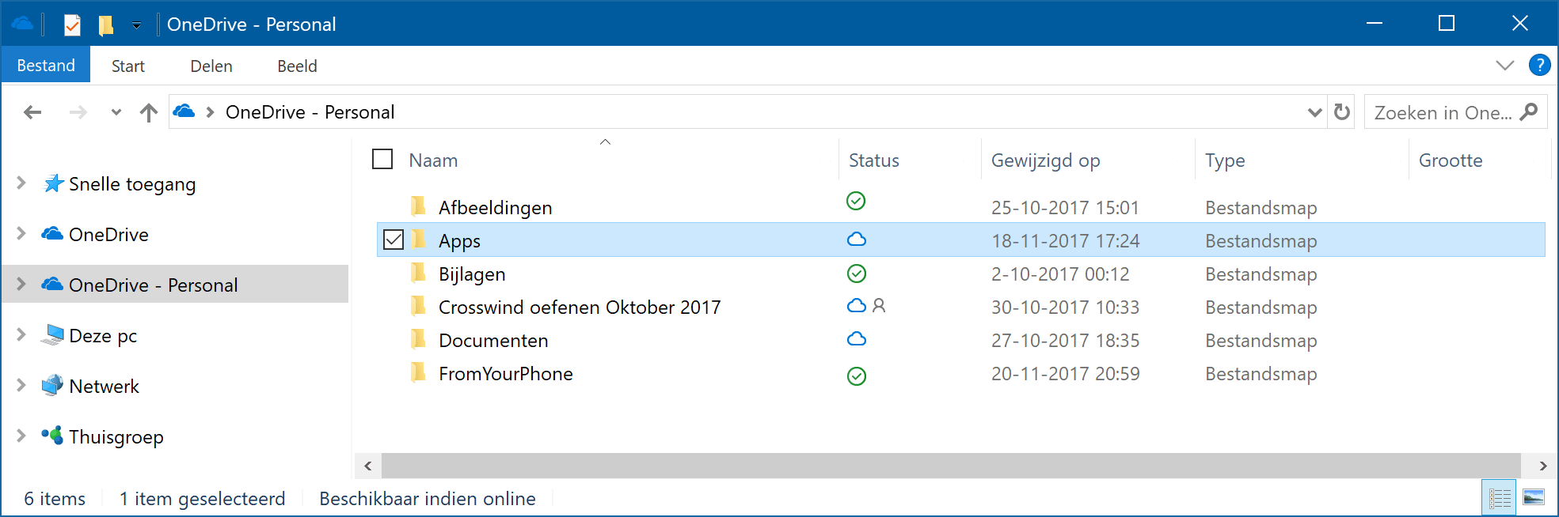
Task: Switch to large thumbnails view in status bar
Action: point(1534,498)
